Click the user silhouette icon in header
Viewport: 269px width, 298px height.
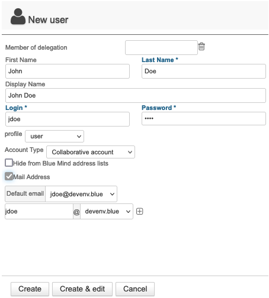tap(18, 17)
